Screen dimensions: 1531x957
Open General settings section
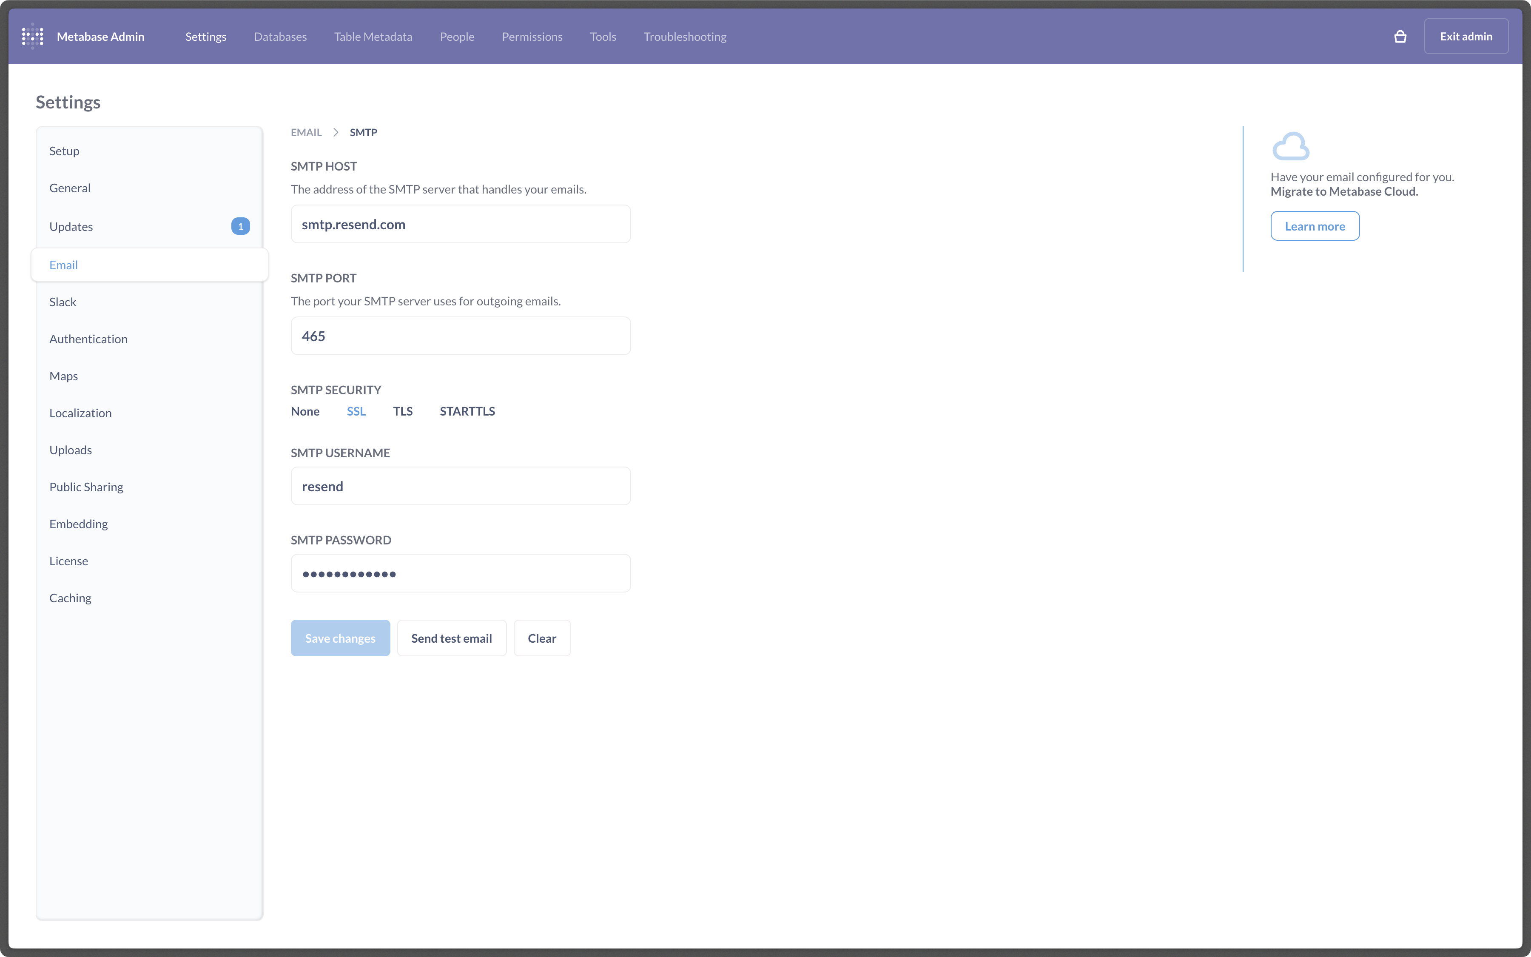(x=149, y=188)
